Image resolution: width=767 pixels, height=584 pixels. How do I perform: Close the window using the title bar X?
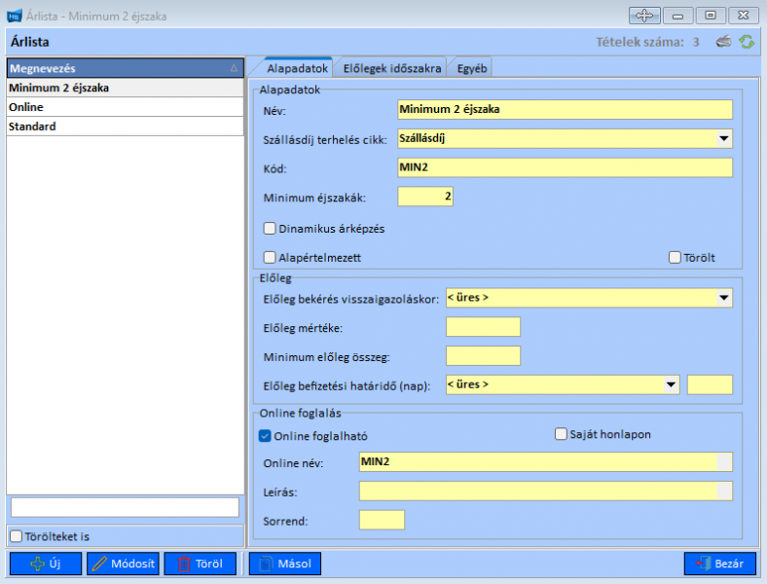pyautogui.click(x=744, y=16)
